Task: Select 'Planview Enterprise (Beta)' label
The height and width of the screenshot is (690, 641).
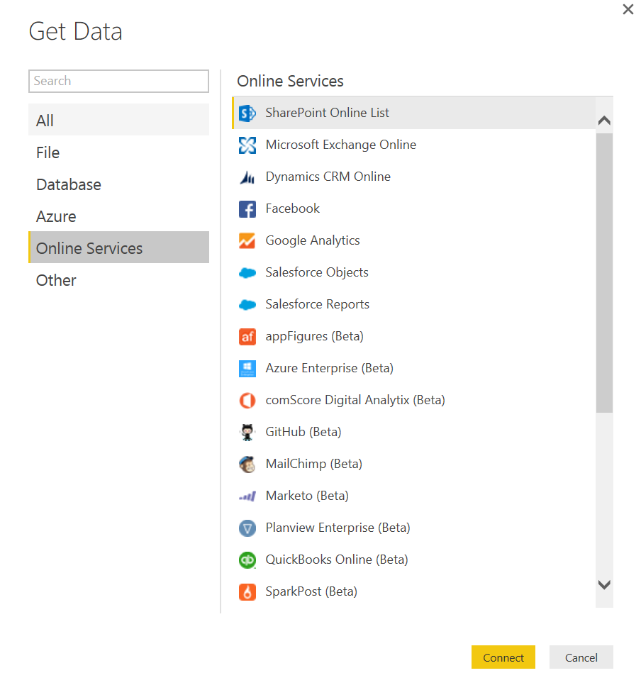Action: click(x=338, y=528)
